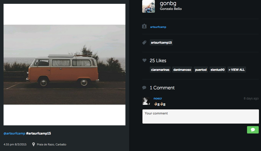
Task: Open the artsurfcamp15 hashtag tag
Action: pos(161,43)
